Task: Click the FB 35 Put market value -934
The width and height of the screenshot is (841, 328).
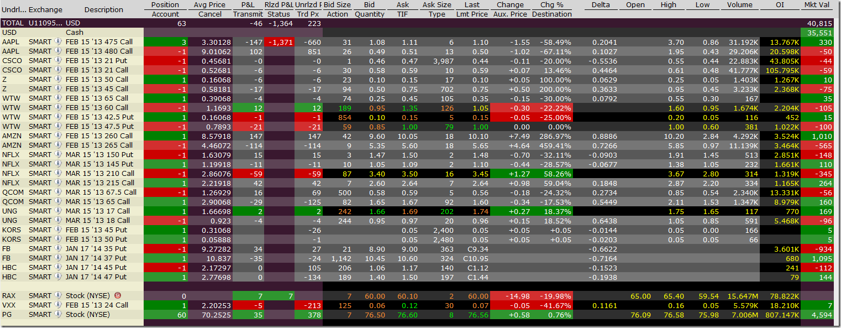Action: tap(824, 249)
